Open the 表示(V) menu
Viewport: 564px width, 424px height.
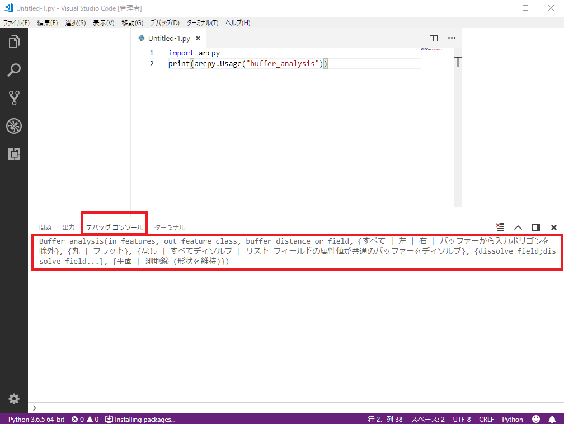click(104, 22)
